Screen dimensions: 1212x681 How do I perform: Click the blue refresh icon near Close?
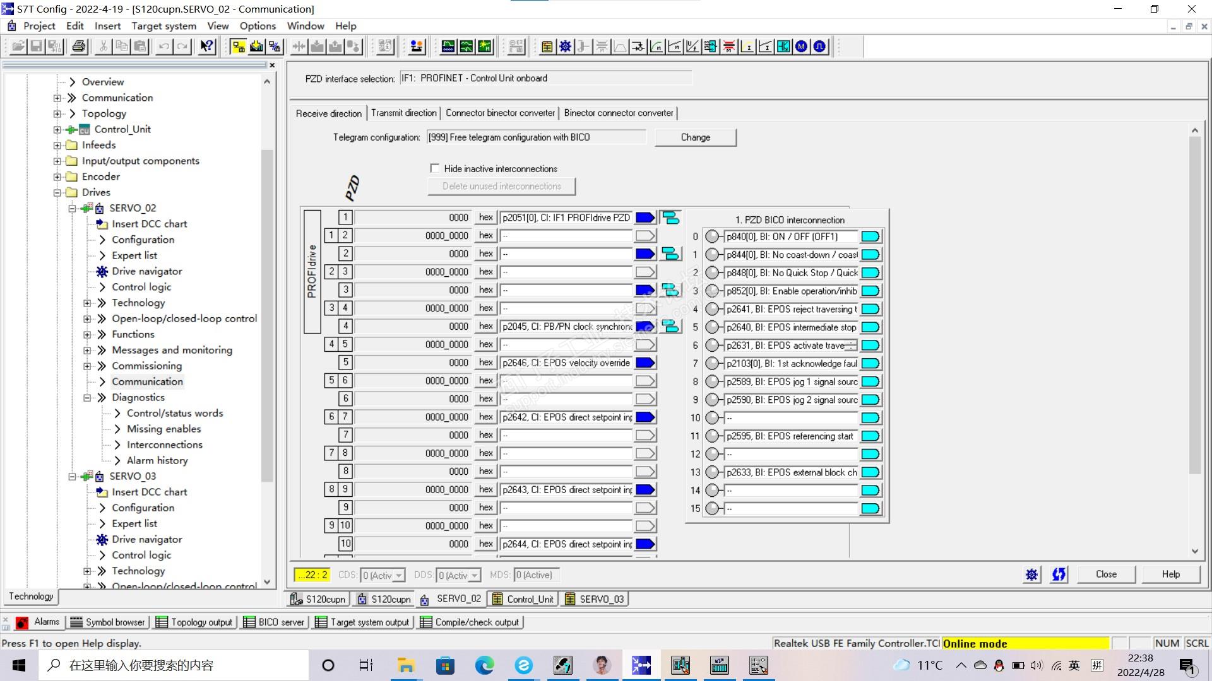click(x=1059, y=574)
